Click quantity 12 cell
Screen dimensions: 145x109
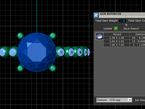(x=134, y=41)
